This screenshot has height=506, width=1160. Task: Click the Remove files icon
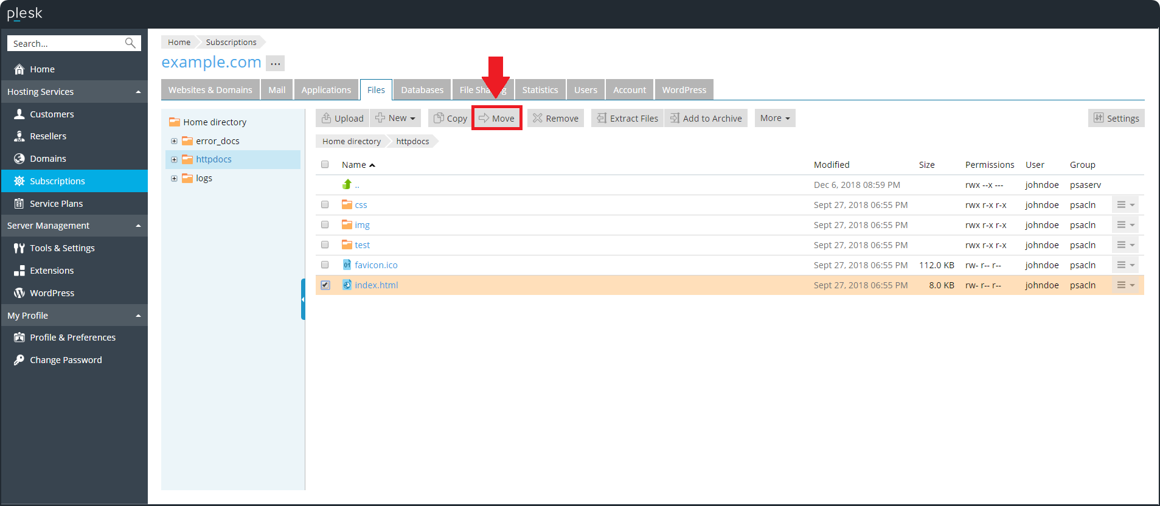click(538, 118)
